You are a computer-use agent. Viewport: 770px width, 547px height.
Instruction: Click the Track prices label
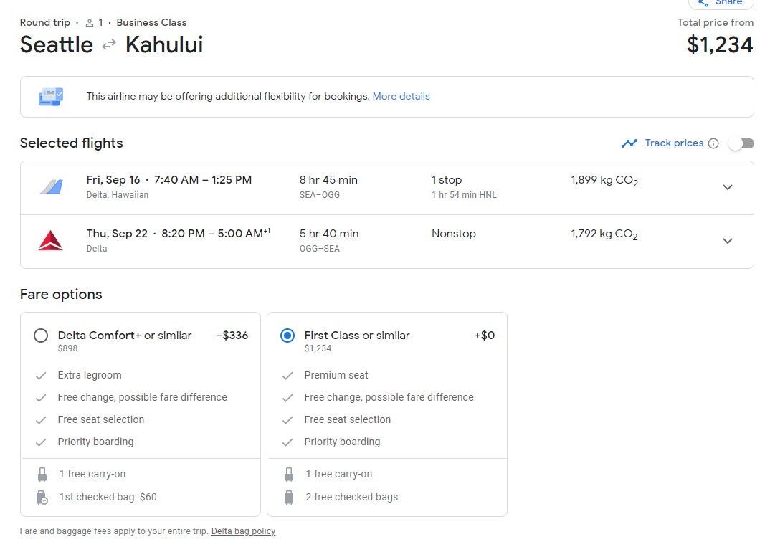(x=674, y=143)
